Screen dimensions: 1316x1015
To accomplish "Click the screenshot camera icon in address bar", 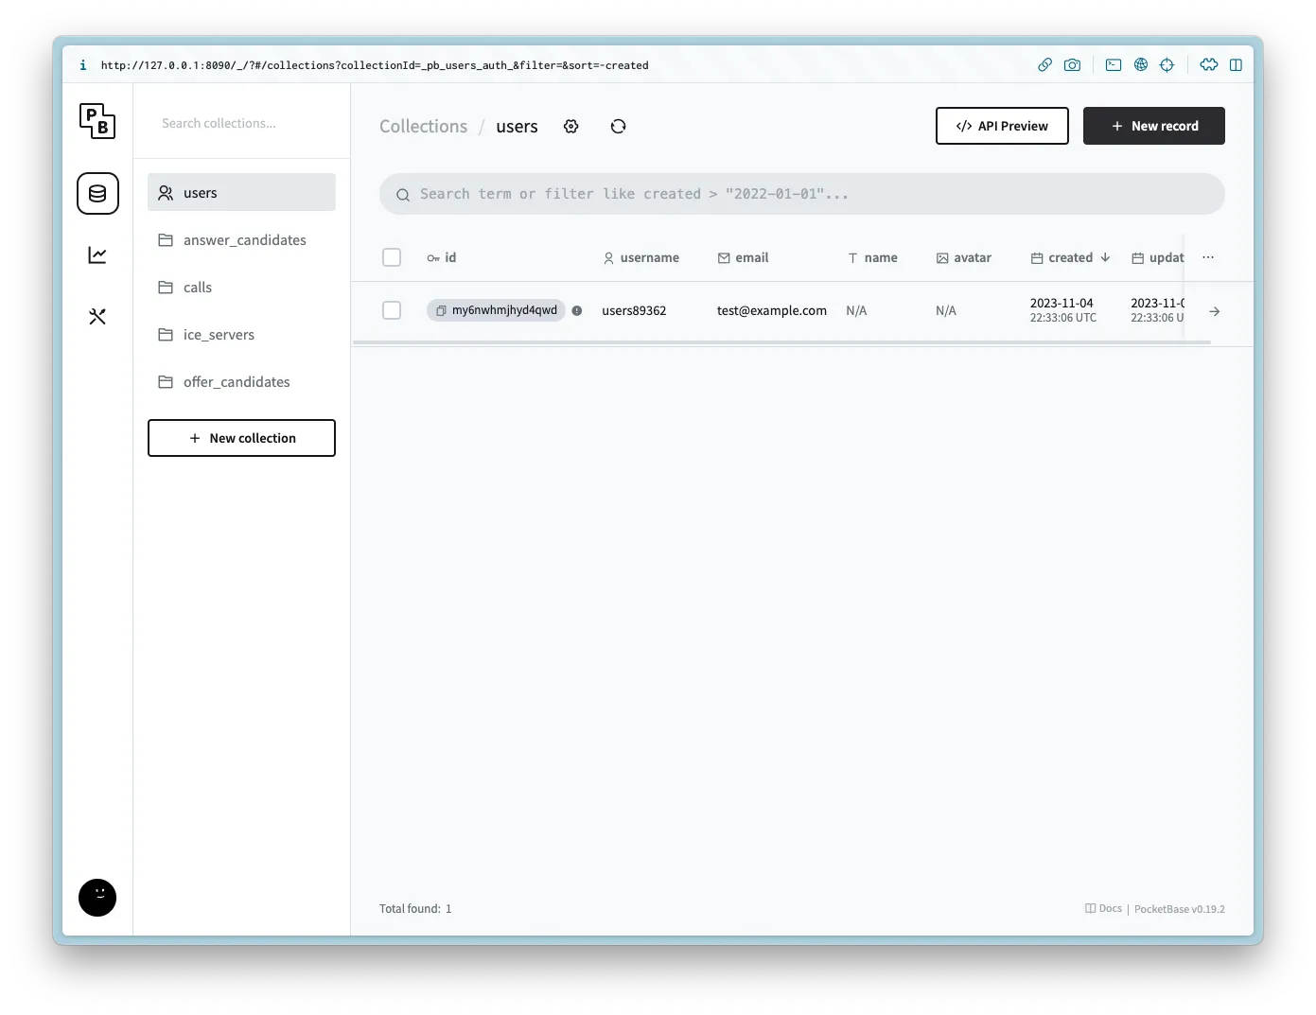I will pos(1072,65).
